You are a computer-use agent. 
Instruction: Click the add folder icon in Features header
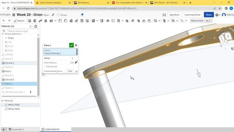coord(31,26)
